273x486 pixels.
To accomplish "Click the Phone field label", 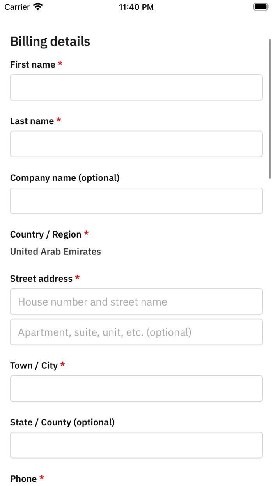I will [23, 479].
